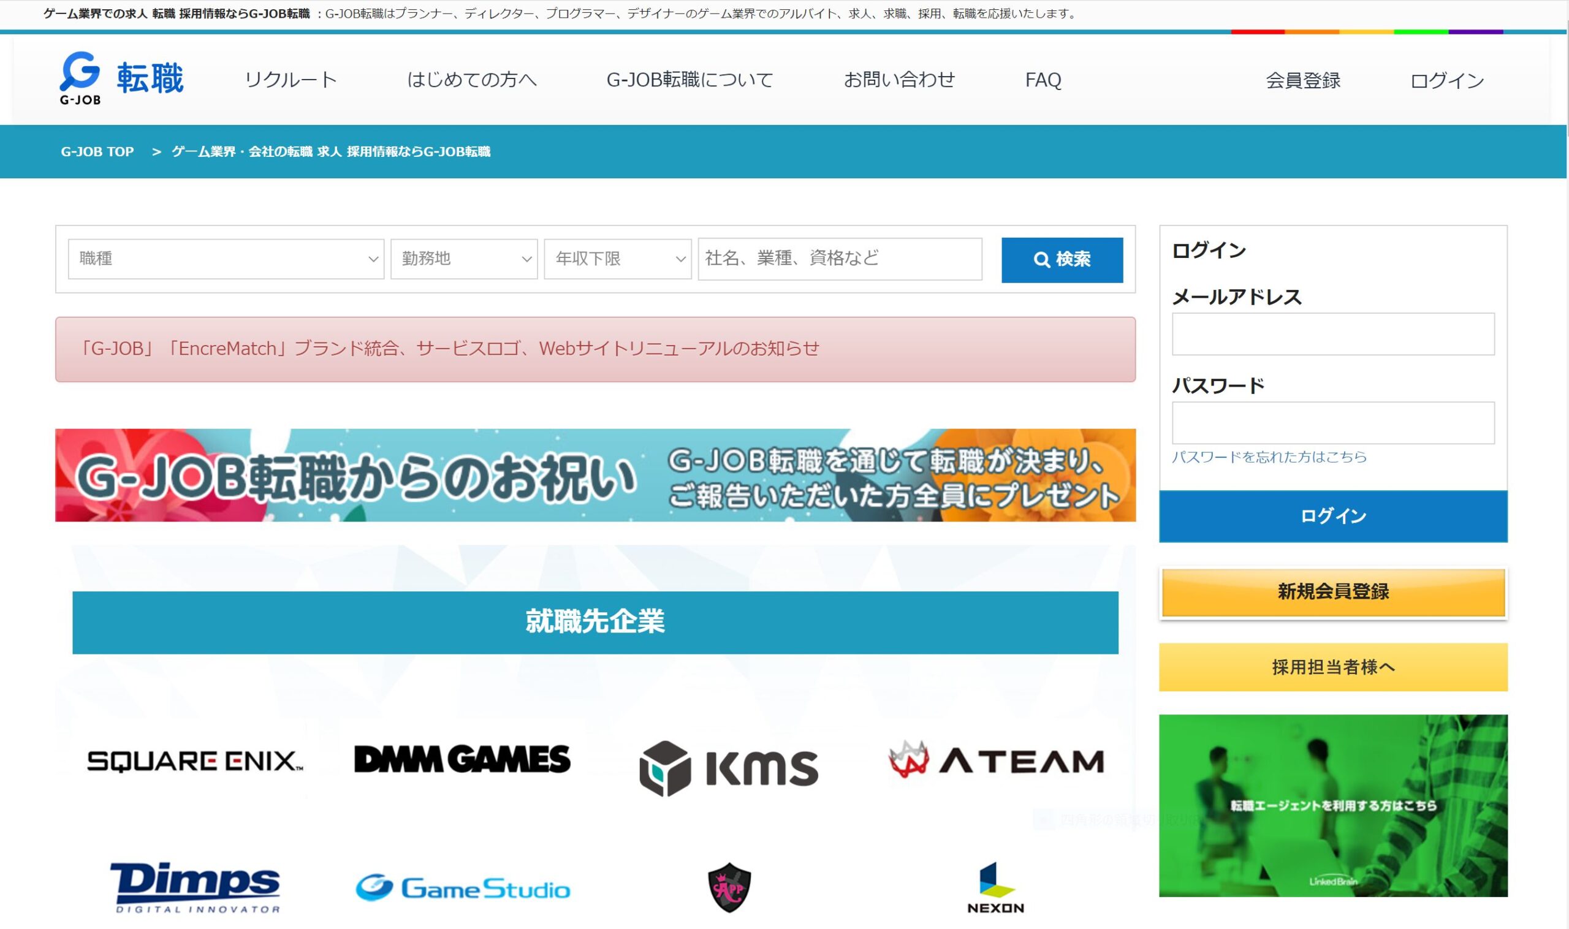
Task: Open the パスワードを忘れた方はこちら link
Action: coord(1269,458)
